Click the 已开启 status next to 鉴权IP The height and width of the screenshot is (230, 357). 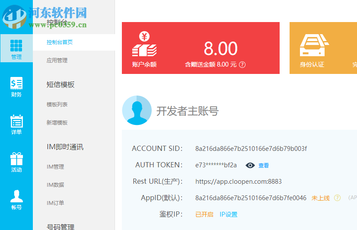[204, 214]
